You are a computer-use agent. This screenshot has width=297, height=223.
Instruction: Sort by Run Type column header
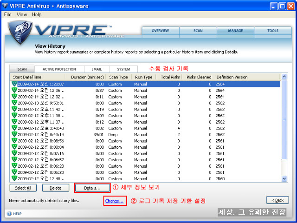point(144,77)
